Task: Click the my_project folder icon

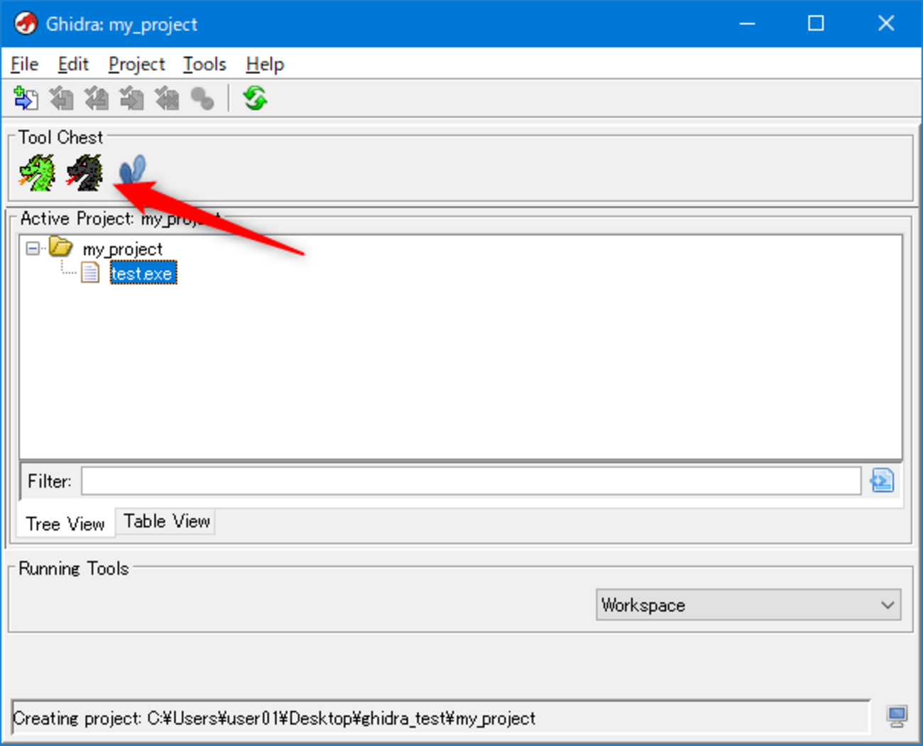Action: [x=61, y=248]
